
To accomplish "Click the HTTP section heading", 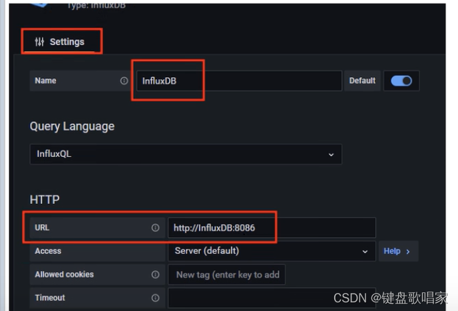I will coord(45,199).
